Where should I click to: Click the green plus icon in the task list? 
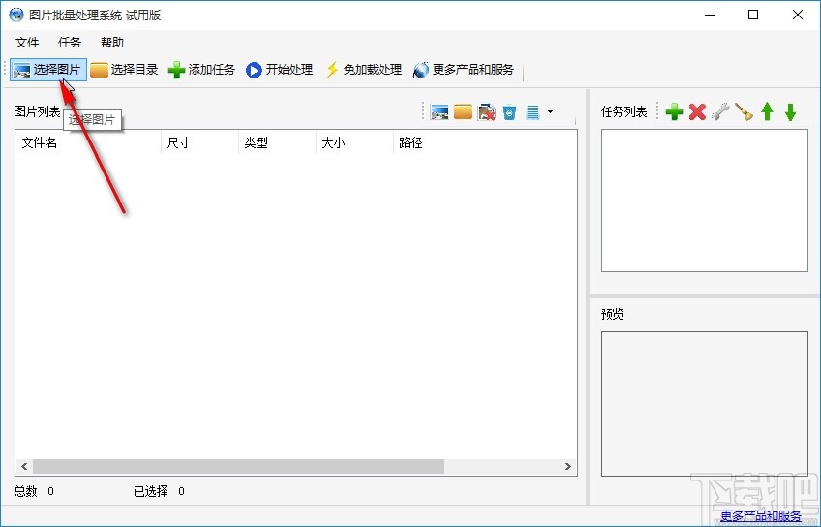point(675,111)
